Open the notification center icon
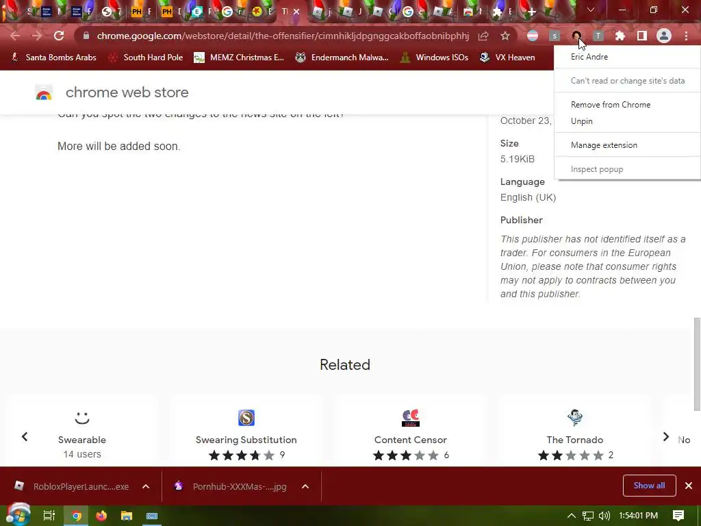701x526 pixels. (678, 516)
